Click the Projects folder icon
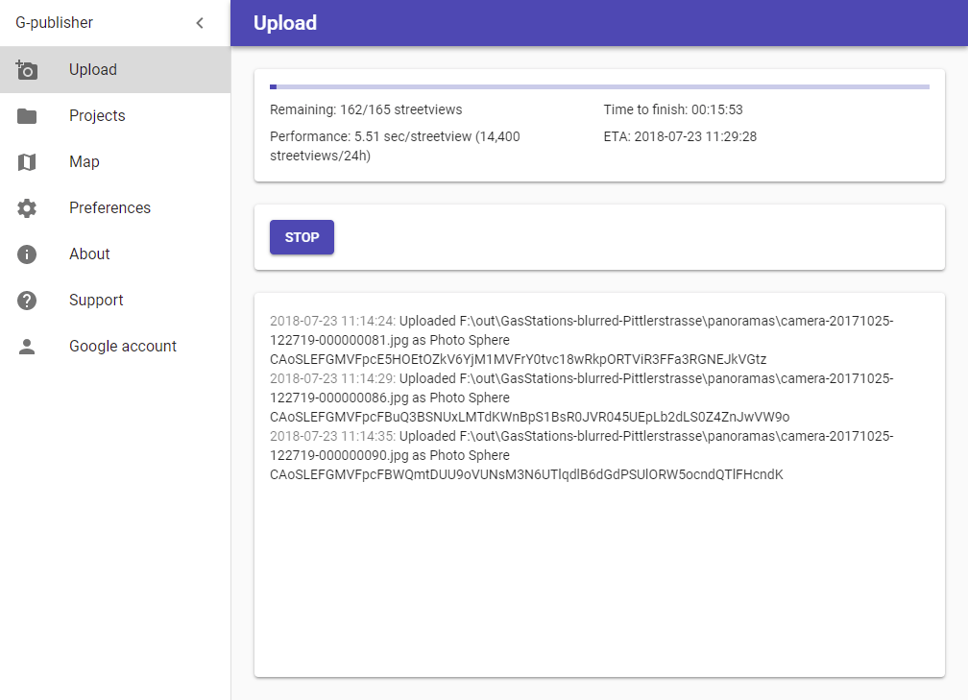Screen dimensions: 968x700 click(27, 116)
